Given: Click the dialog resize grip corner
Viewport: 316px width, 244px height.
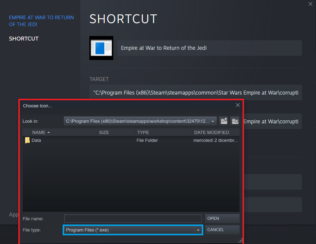Looking at the screenshot, I should click(x=240, y=241).
